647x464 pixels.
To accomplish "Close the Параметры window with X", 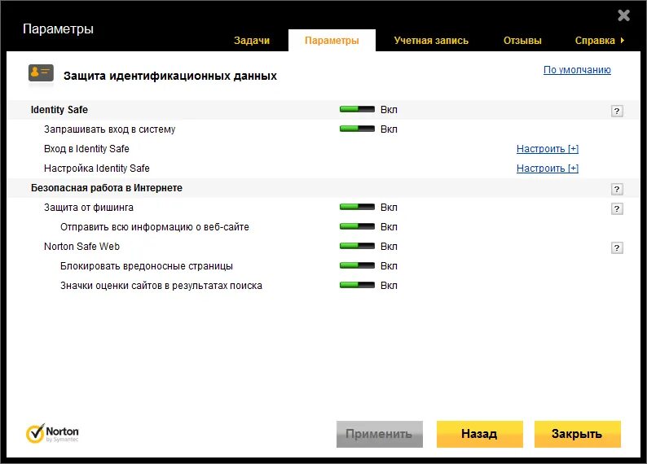I will [623, 15].
